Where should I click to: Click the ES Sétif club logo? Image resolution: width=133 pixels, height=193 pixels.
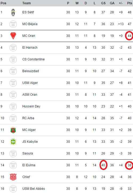tap(13, 12)
